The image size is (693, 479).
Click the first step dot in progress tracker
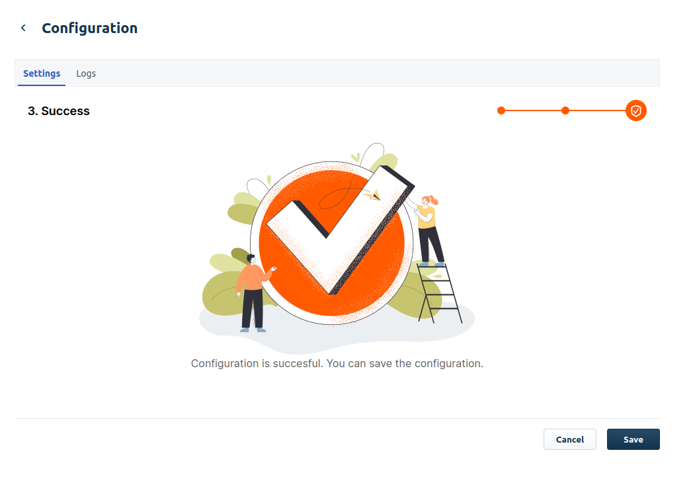501,110
